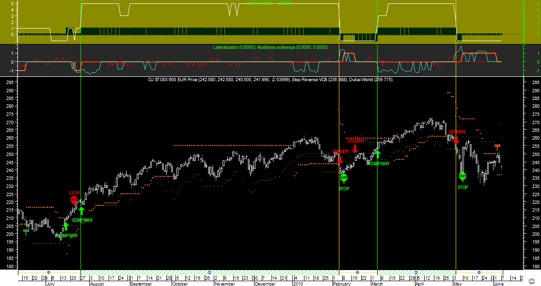Select the second red VENDER arrow in mid-February
541x286 pixels.
(x=355, y=149)
